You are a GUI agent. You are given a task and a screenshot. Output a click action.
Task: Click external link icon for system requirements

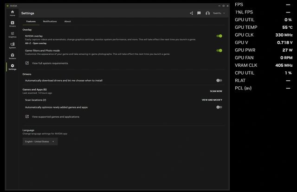point(27,63)
